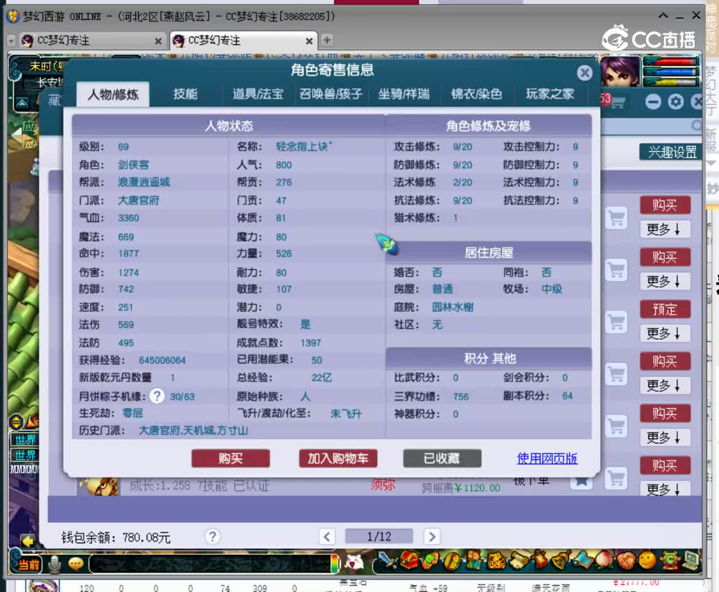Image resolution: width=719 pixels, height=592 pixels.
Task: Click the white pet face icon beside the chat bar
Action: tap(354, 562)
